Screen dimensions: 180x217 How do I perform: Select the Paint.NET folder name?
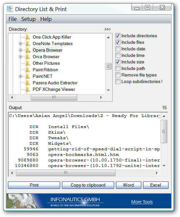tap(43, 76)
